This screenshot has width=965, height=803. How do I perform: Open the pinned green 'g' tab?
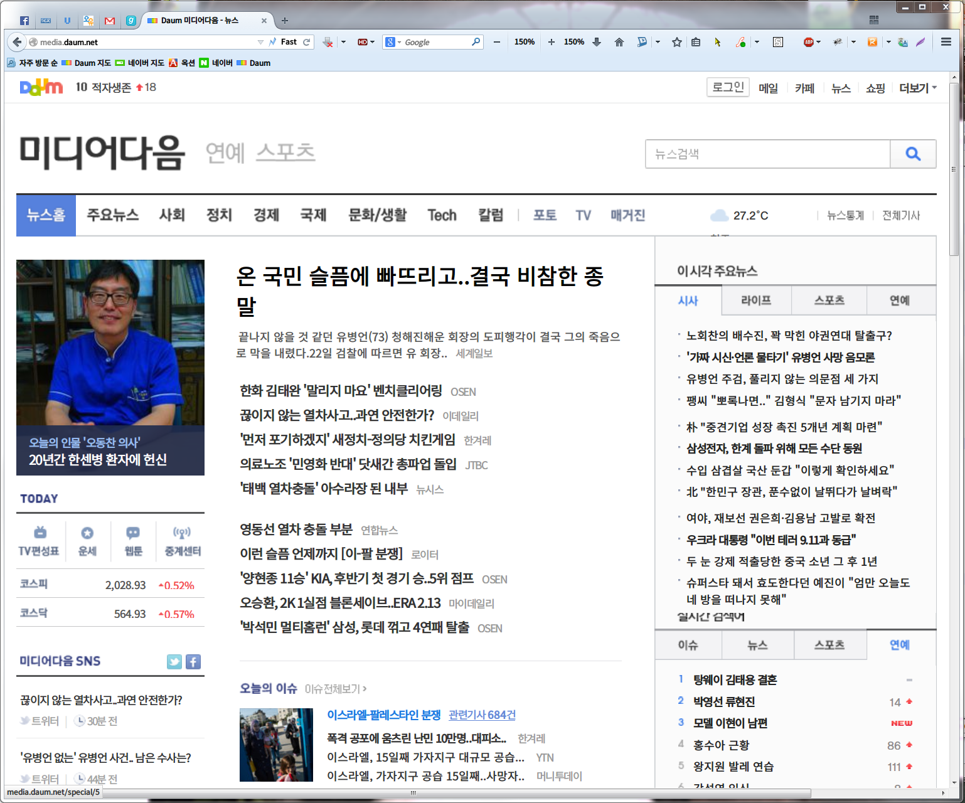point(131,21)
